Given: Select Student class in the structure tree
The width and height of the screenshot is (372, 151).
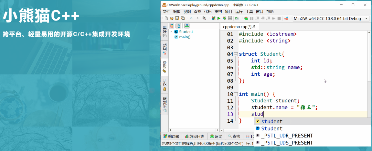Looking at the screenshot, I should pos(184,32).
